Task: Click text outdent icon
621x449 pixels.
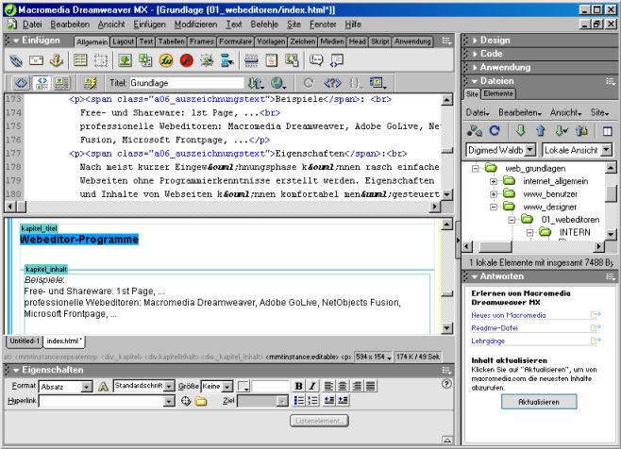Action: (x=328, y=401)
